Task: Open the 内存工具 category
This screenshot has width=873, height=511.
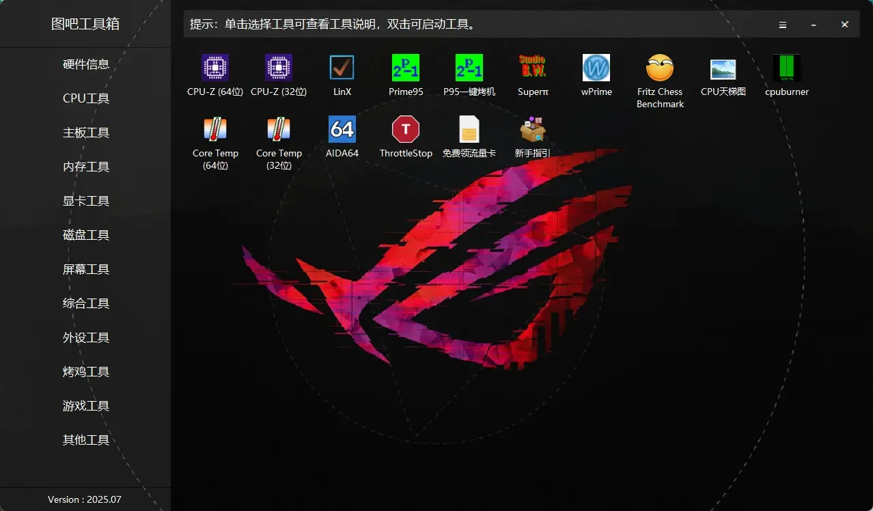Action: [85, 167]
